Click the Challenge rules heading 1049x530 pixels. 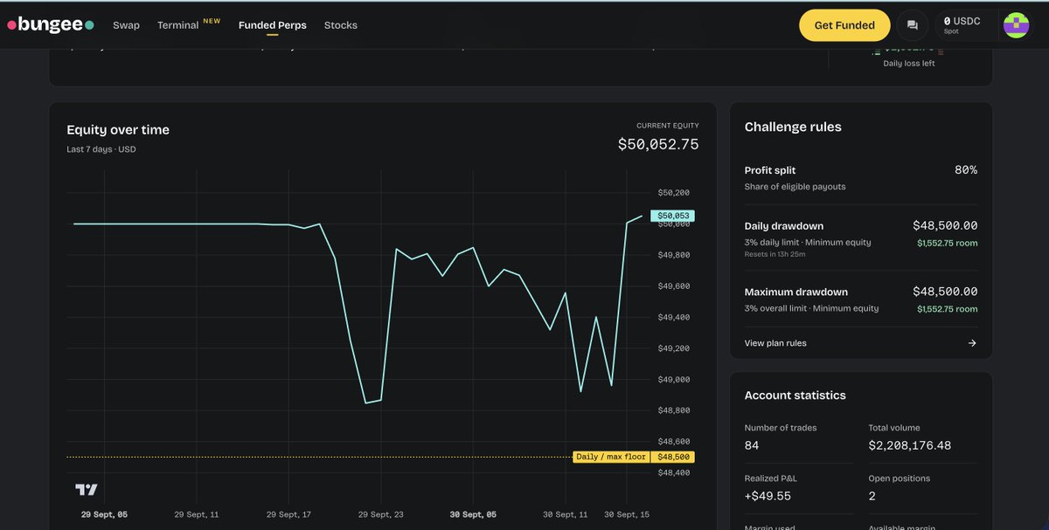(793, 127)
